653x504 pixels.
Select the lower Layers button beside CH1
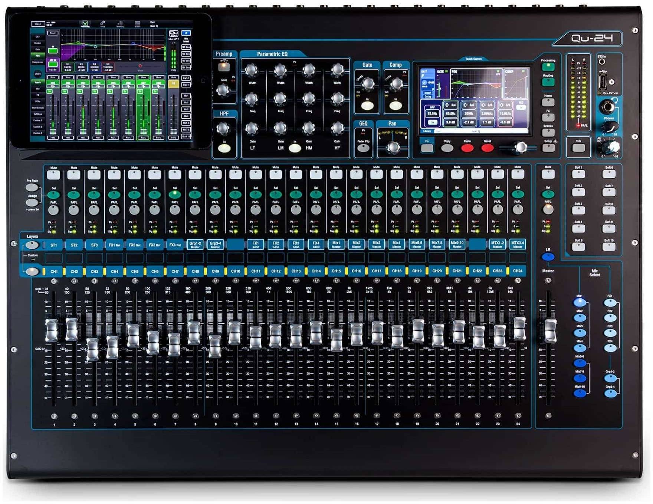(32, 271)
